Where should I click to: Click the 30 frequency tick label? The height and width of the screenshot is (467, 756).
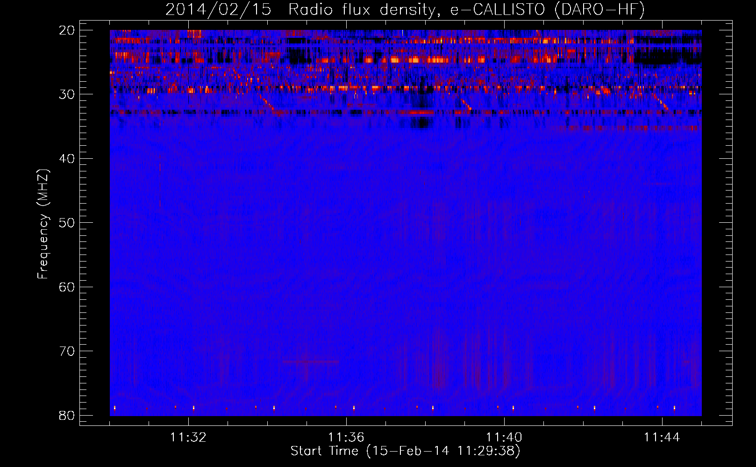tap(67, 94)
